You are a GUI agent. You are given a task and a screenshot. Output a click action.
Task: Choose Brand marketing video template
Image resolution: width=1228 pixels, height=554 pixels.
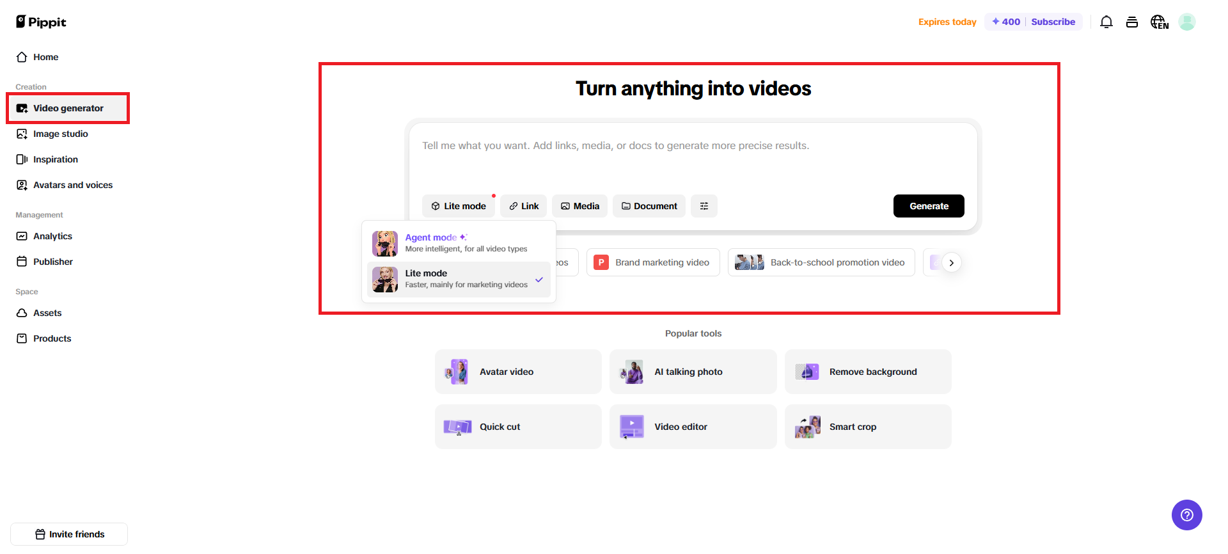[x=653, y=262]
